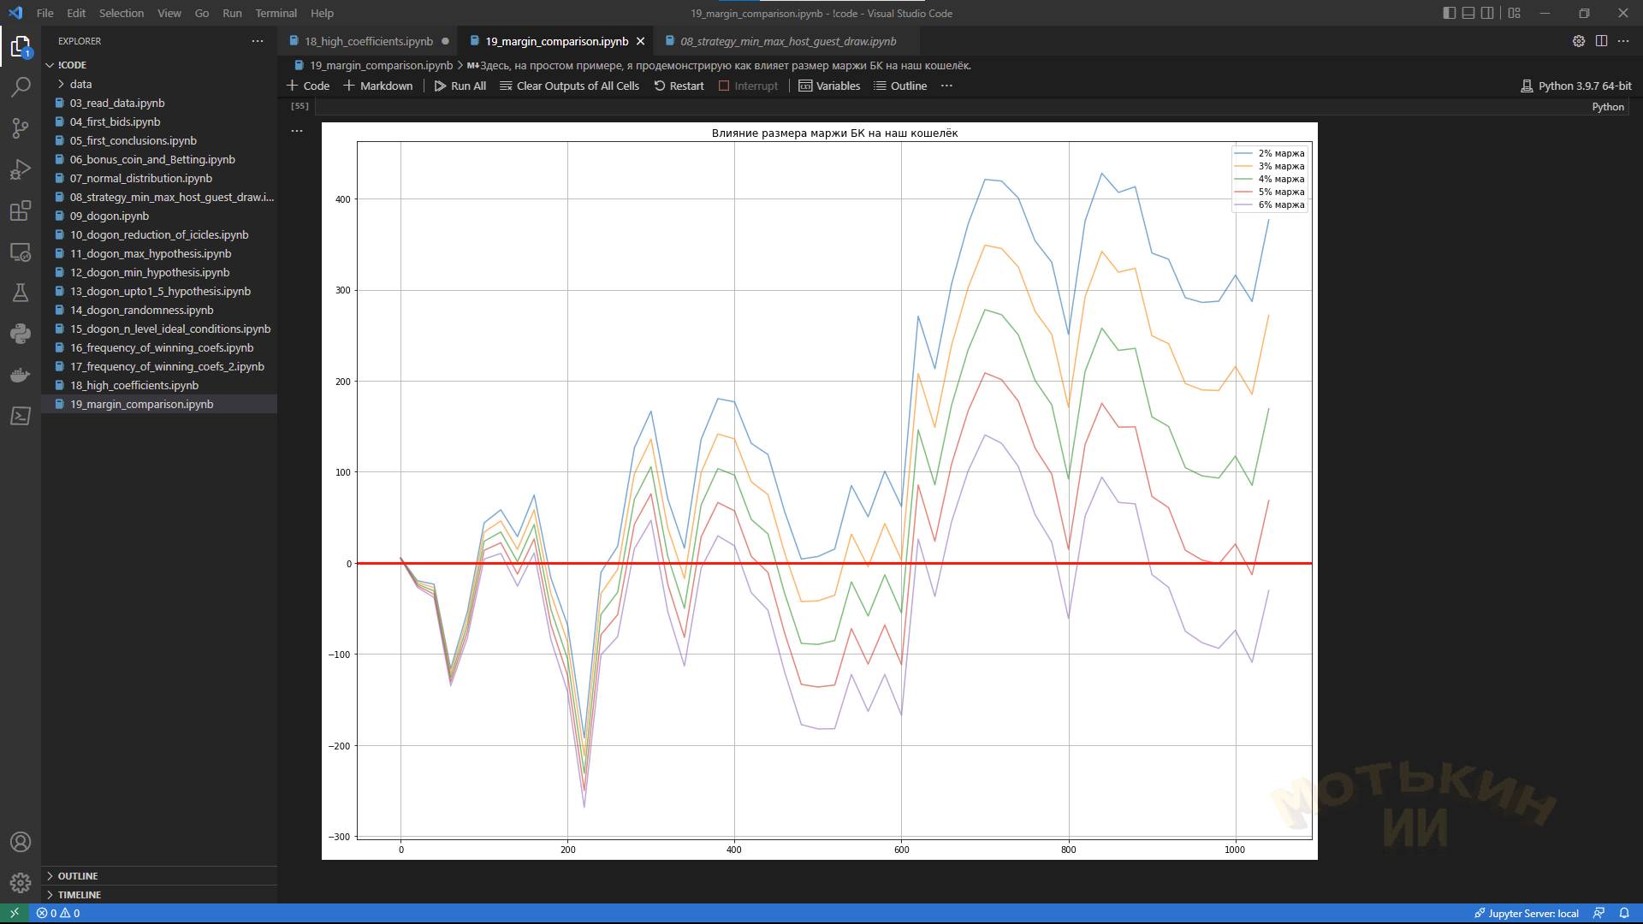Select the Source Control sidebar icon
This screenshot has width=1643, height=924.
point(21,128)
